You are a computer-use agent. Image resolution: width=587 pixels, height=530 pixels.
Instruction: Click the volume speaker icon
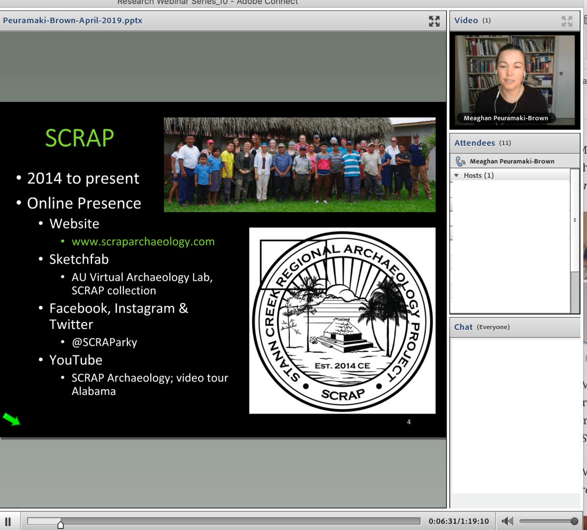(x=507, y=521)
